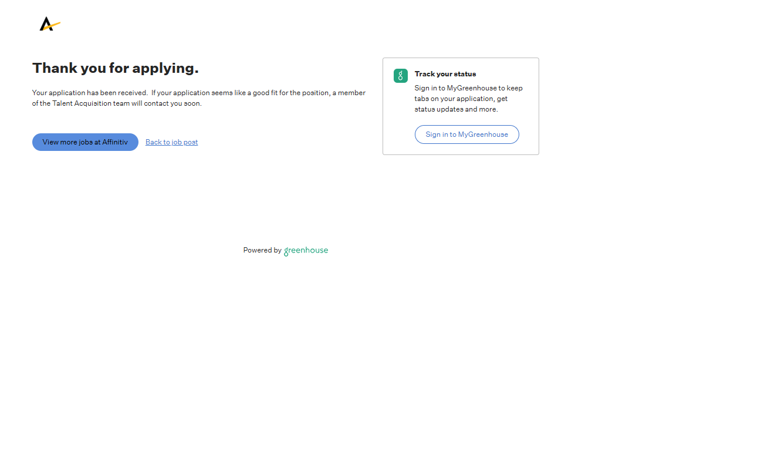This screenshot has height=461, width=761.
Task: Click the Affinitiv logo at top left
Action: click(x=49, y=24)
